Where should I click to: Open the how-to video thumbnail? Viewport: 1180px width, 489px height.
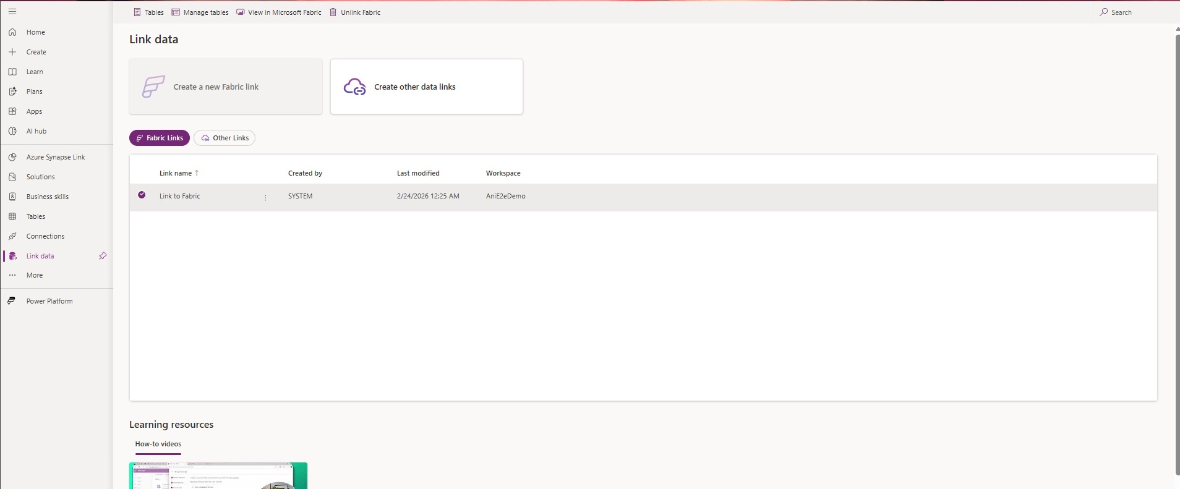point(218,476)
